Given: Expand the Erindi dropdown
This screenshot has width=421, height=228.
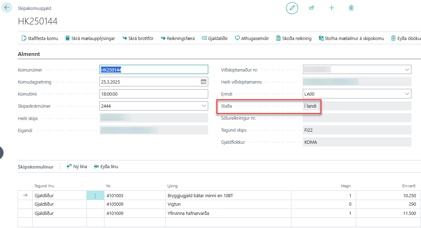Looking at the screenshot, I should click(x=407, y=94).
